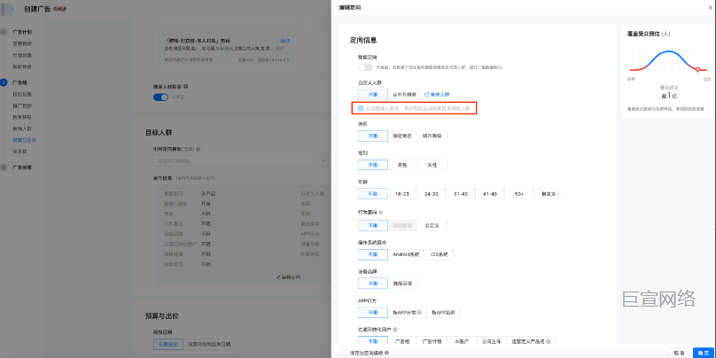Select 按APP名称 under APP行为

coord(443,313)
